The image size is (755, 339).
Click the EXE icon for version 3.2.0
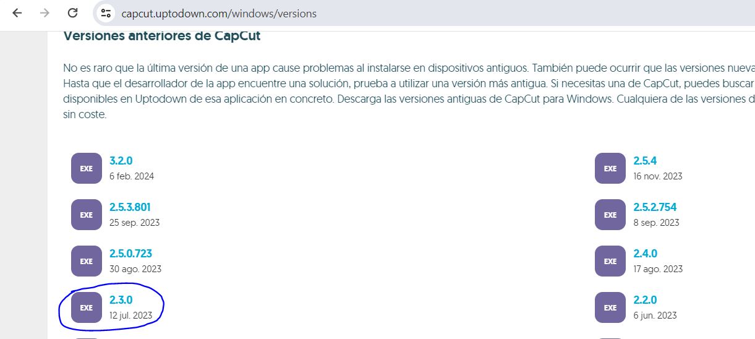pyautogui.click(x=87, y=168)
